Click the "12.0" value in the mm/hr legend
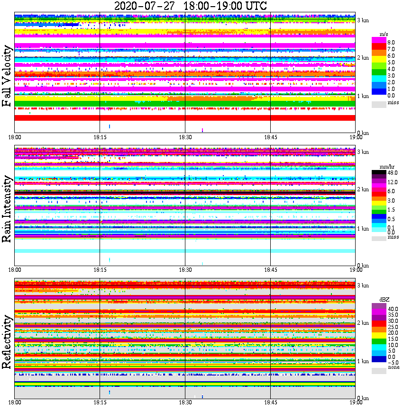 coord(393,182)
